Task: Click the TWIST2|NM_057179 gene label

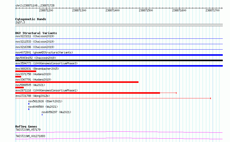Action: coord(28,130)
